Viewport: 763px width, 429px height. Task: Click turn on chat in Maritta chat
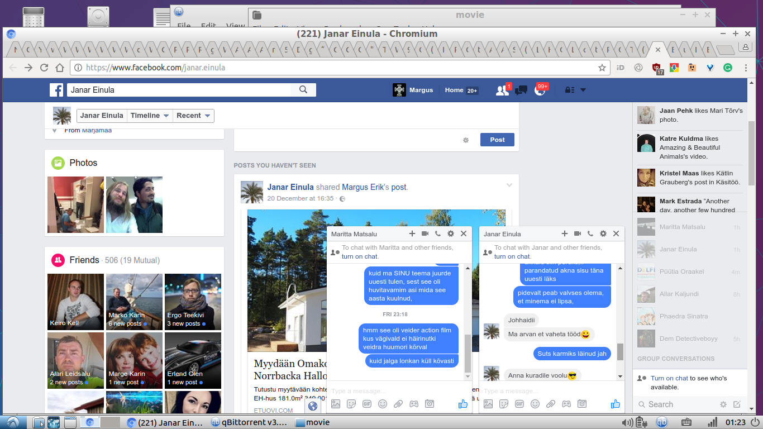(x=360, y=256)
